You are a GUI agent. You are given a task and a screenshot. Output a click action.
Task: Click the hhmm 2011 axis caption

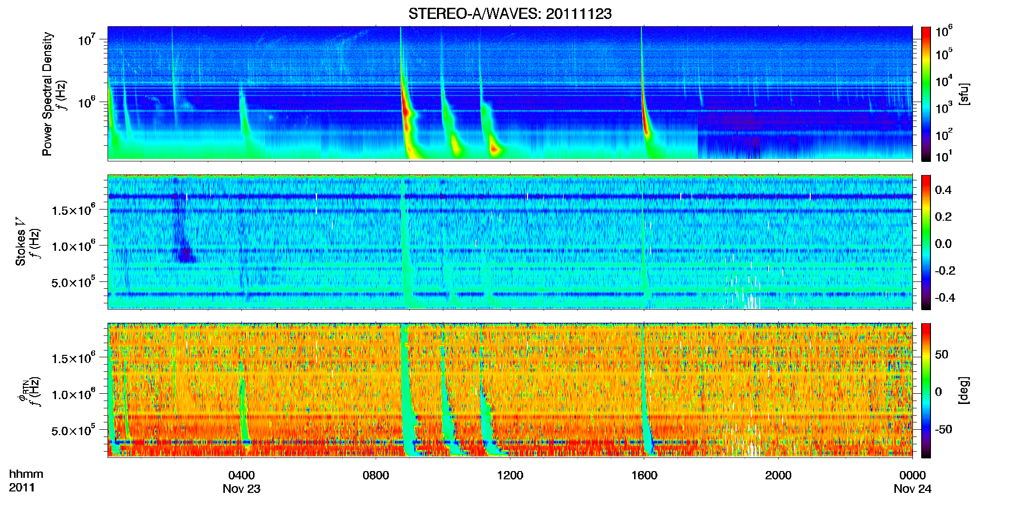(x=26, y=480)
